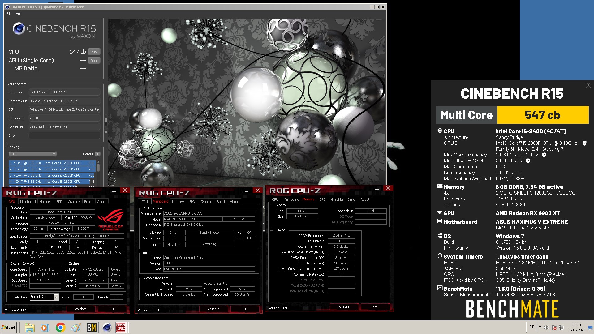This screenshot has width=594, height=334.
Task: Click the Start button
Action: point(9,328)
